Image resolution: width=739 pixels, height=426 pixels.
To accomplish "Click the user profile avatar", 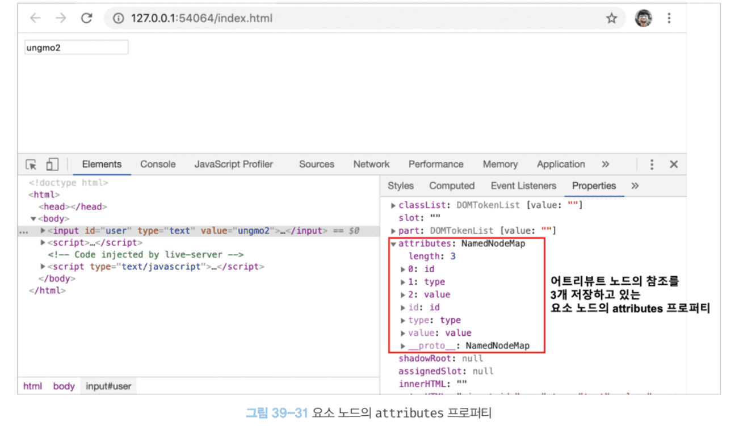I will pyautogui.click(x=643, y=18).
